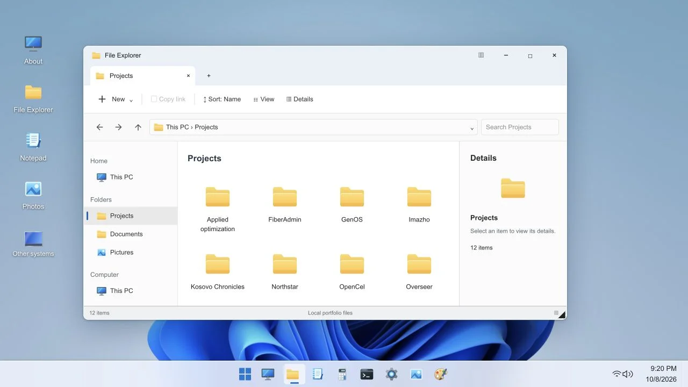Click '12 items' in the status bar
The height and width of the screenshot is (387, 688).
(99, 313)
